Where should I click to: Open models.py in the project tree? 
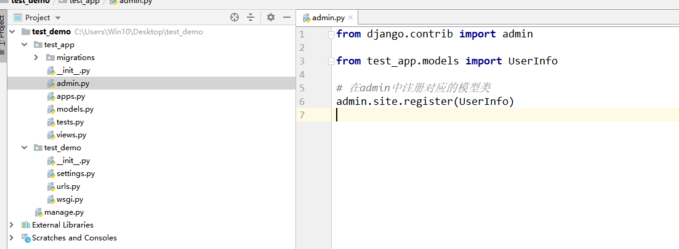click(x=75, y=109)
